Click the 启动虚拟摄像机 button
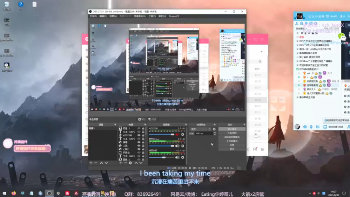 (x=232, y=137)
